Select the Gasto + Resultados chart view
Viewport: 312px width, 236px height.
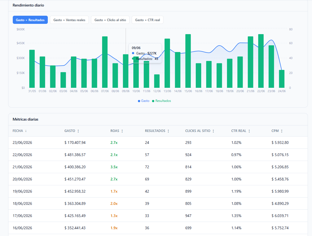click(30, 20)
